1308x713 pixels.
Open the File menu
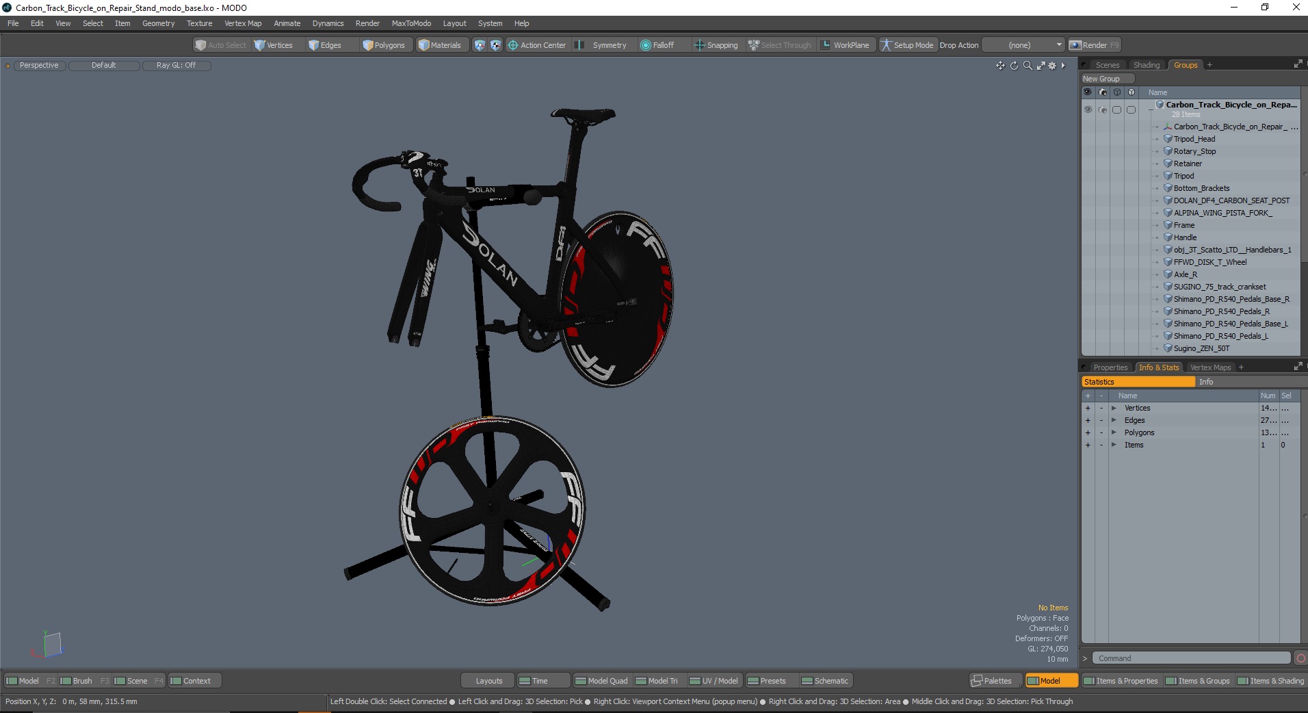[x=13, y=23]
